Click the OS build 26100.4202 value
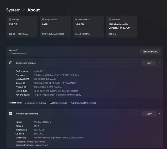The height and width of the screenshot is (149, 167). point(39,134)
